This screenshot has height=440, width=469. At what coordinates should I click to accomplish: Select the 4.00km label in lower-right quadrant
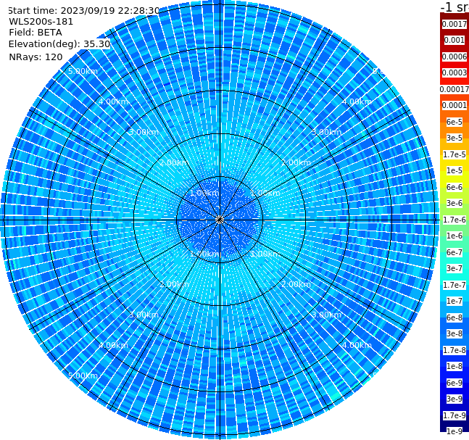pos(357,345)
